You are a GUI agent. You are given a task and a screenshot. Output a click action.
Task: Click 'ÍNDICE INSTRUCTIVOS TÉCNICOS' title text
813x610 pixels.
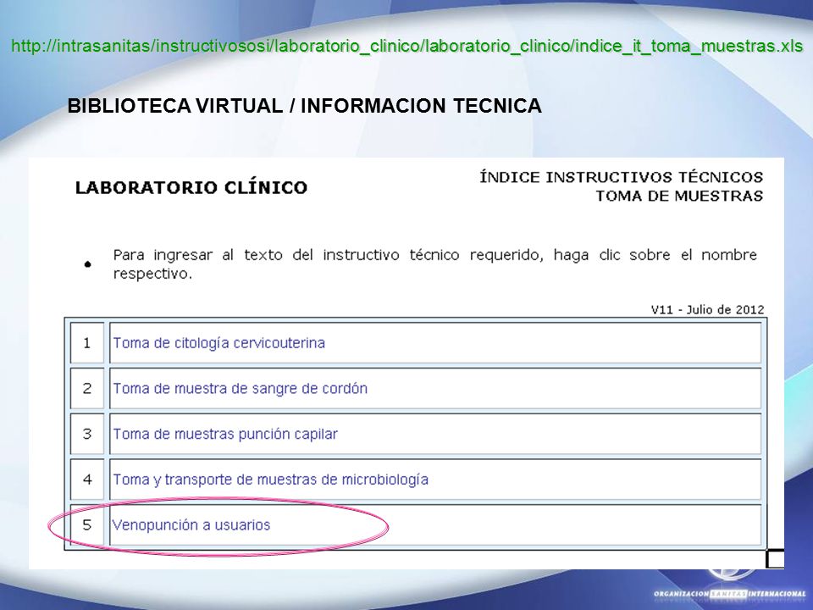click(x=621, y=177)
